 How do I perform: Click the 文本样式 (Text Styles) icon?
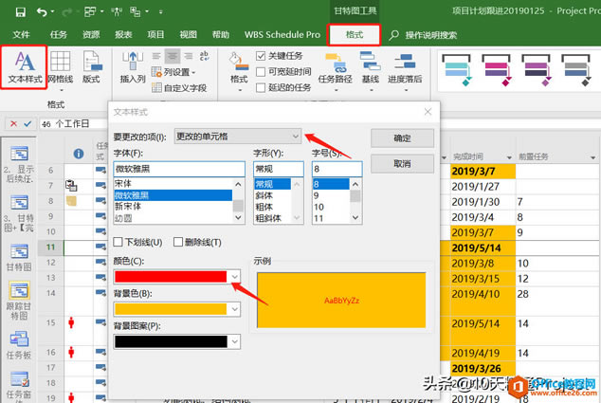coord(26,68)
